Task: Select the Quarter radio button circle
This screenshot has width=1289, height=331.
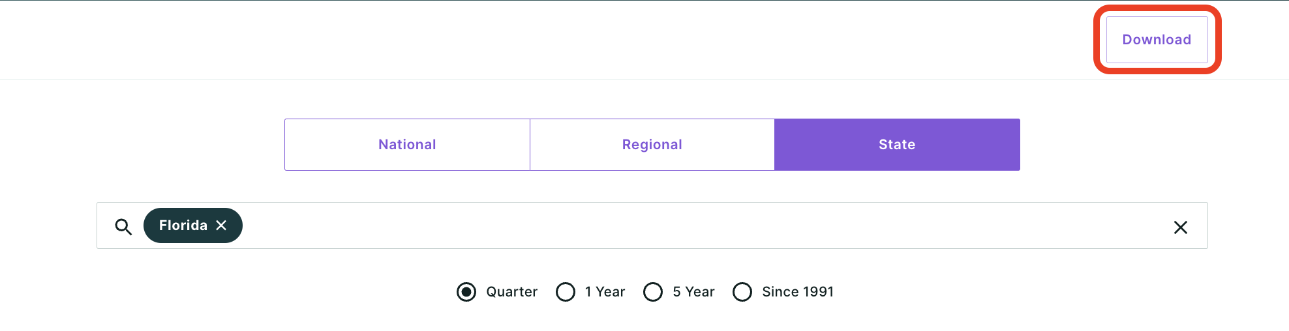Action: click(x=466, y=292)
